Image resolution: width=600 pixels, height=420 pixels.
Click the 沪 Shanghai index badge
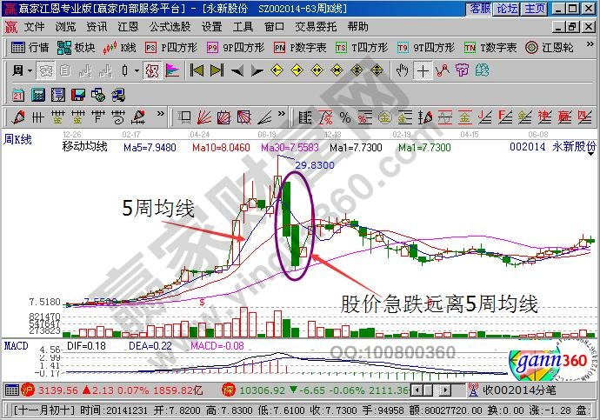coord(28,390)
